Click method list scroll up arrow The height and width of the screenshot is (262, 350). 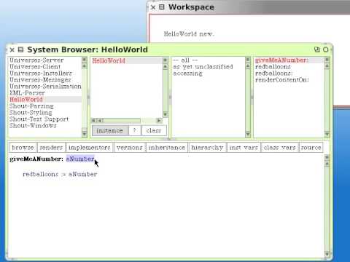click(327, 66)
